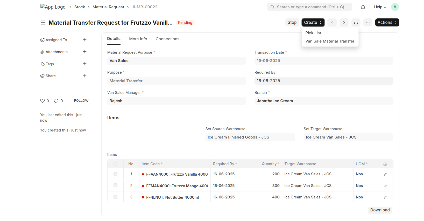Viewport: 424px width, 221px height.
Task: Click the notification bell icon
Action: (363, 7)
